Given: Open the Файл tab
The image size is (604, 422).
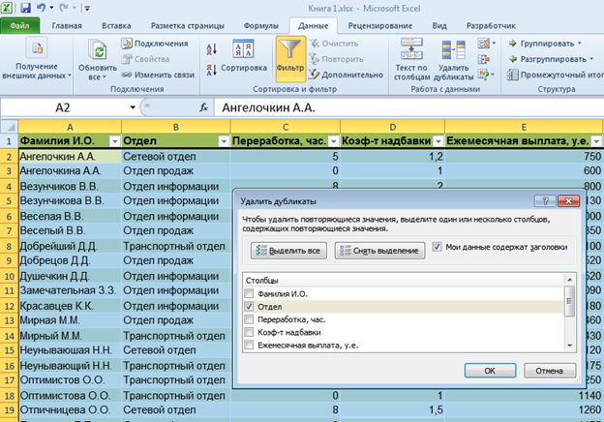Looking at the screenshot, I should point(20,25).
